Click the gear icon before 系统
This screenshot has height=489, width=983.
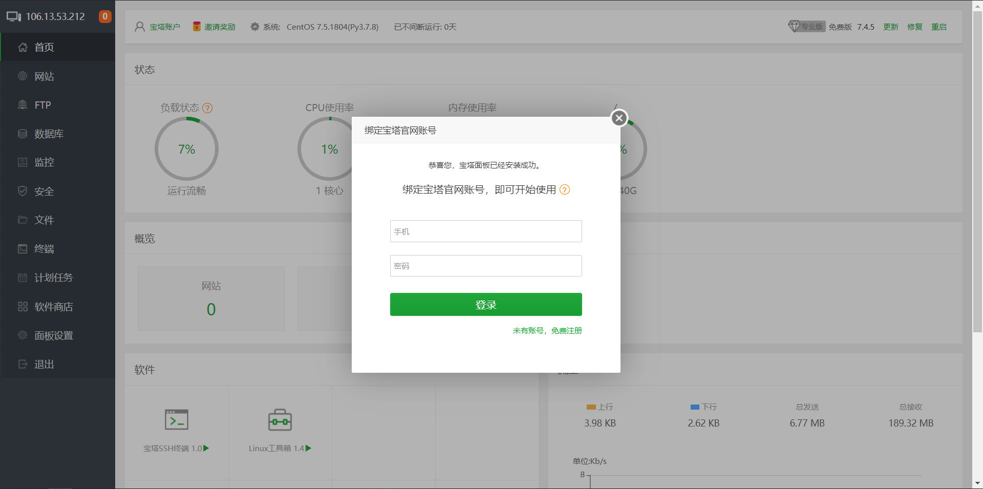pos(254,27)
